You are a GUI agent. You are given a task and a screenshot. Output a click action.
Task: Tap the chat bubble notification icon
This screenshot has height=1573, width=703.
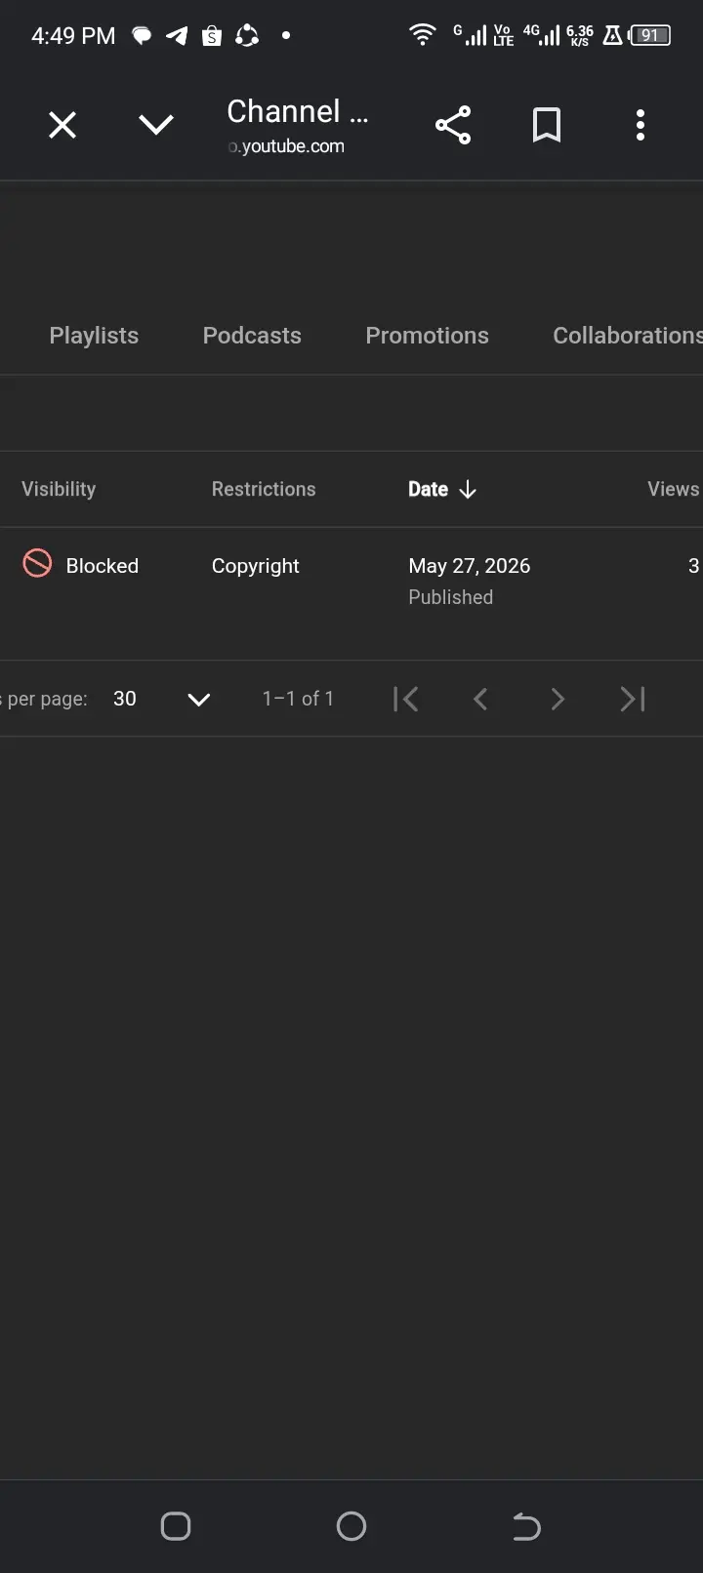pyautogui.click(x=143, y=36)
